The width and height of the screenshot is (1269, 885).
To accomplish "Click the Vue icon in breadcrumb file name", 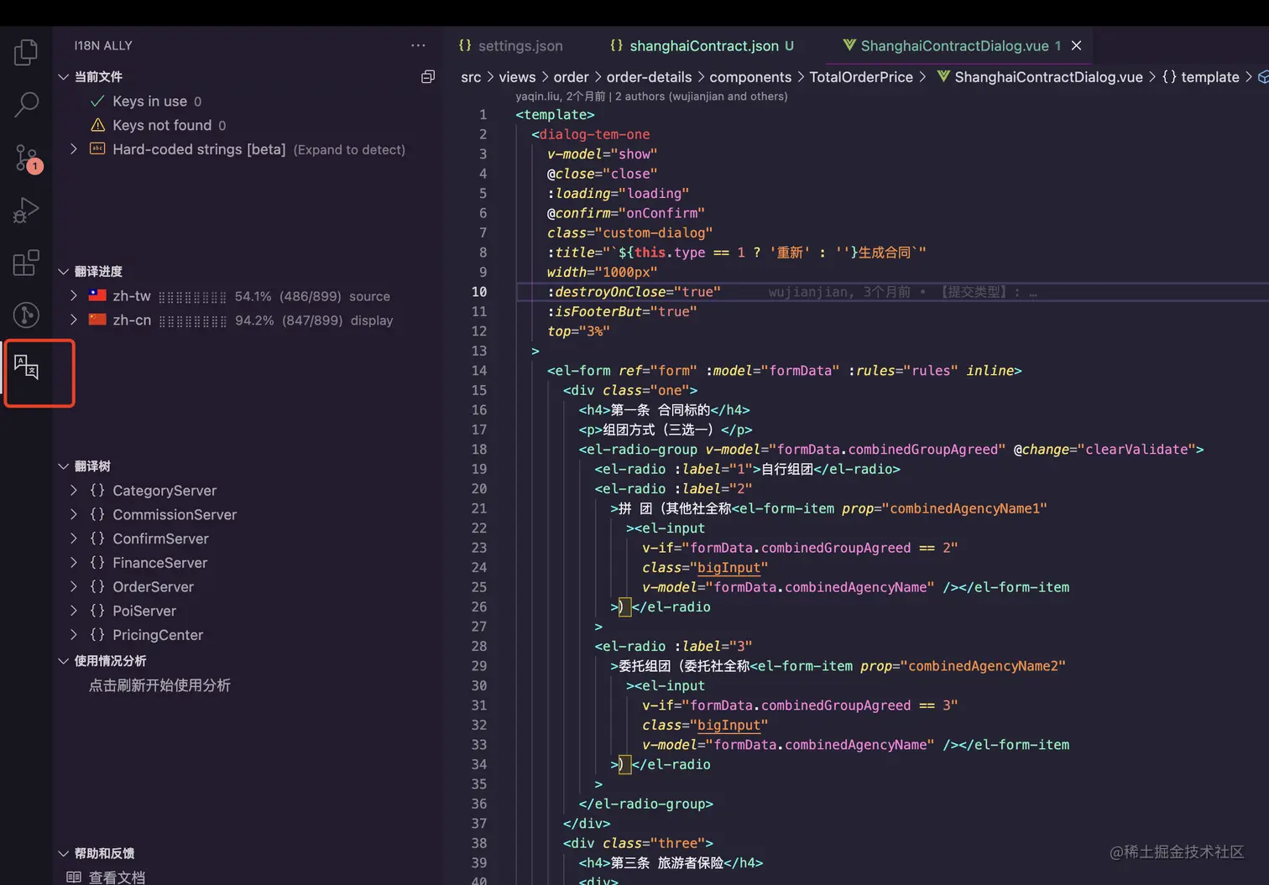I will click(x=943, y=76).
